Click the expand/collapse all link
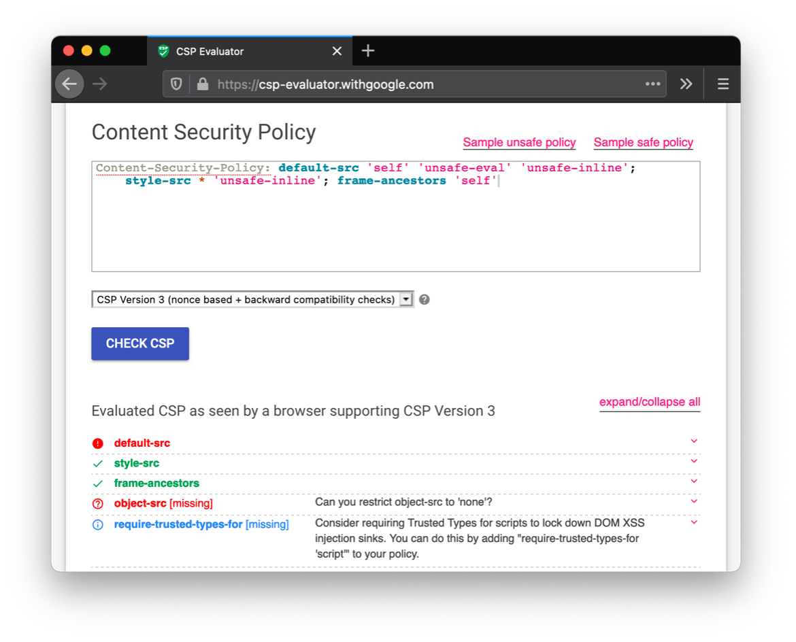Viewport: 796px width, 642px height. click(x=649, y=402)
